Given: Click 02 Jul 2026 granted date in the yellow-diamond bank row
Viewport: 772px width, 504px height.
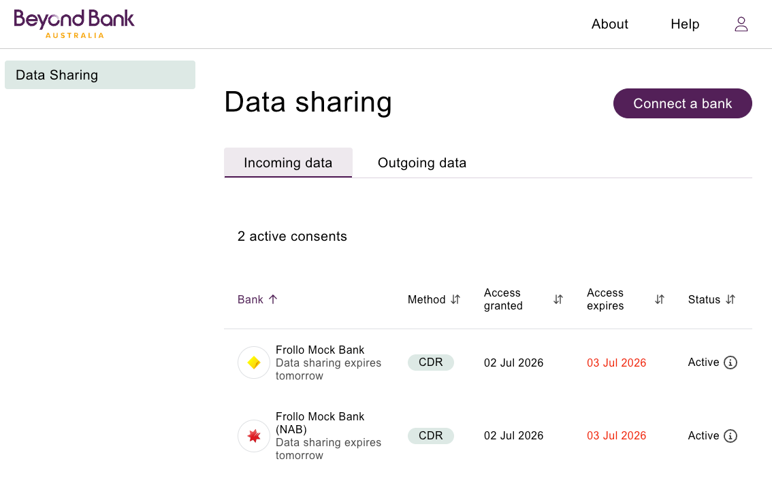Looking at the screenshot, I should pos(513,363).
